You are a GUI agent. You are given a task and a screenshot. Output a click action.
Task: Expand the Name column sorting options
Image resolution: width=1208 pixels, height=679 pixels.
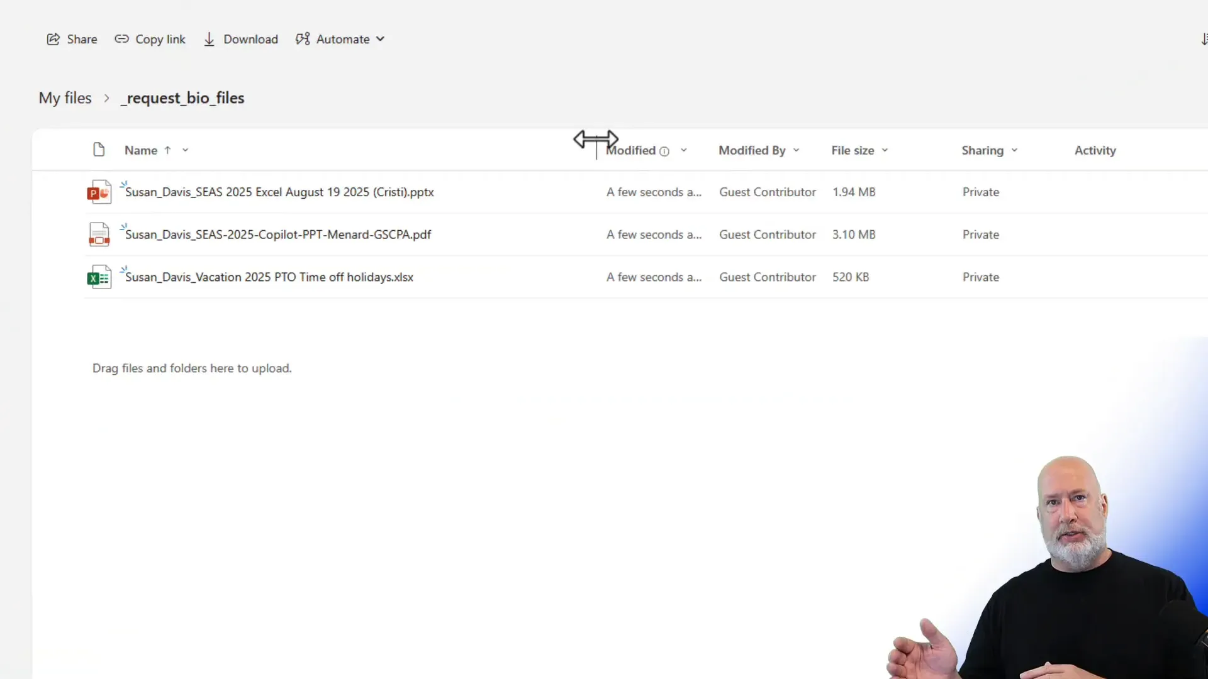tap(184, 150)
